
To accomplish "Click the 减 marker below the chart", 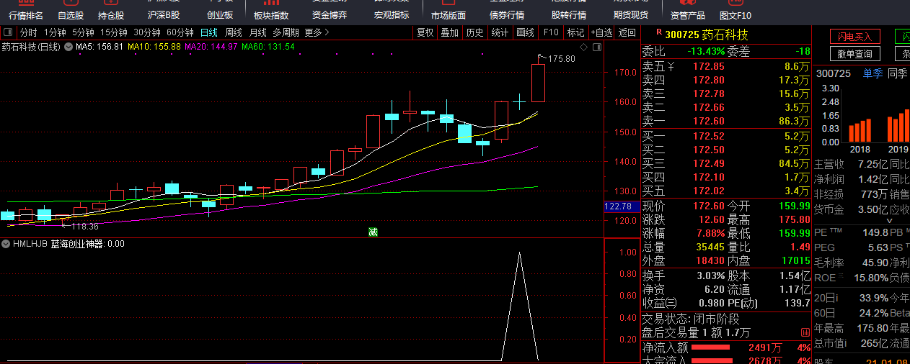I will (x=373, y=232).
